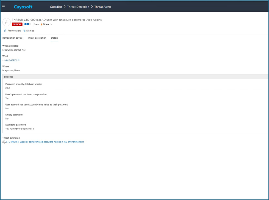
Task: Click the 'User's password has been compromised' label
Action: 26,95
